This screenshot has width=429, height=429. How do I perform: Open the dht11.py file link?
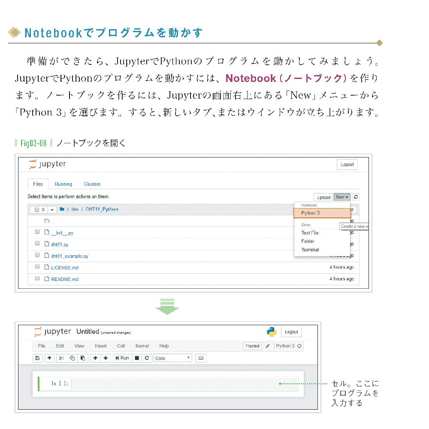point(60,245)
